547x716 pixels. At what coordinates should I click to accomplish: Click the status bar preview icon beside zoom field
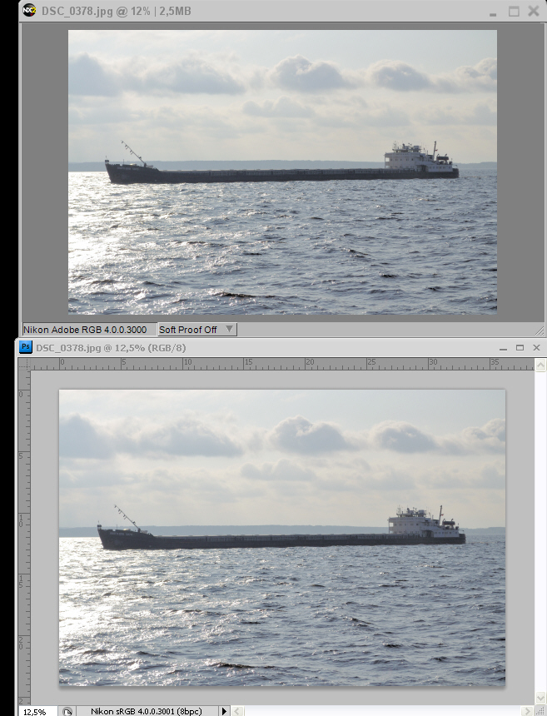coord(67,712)
